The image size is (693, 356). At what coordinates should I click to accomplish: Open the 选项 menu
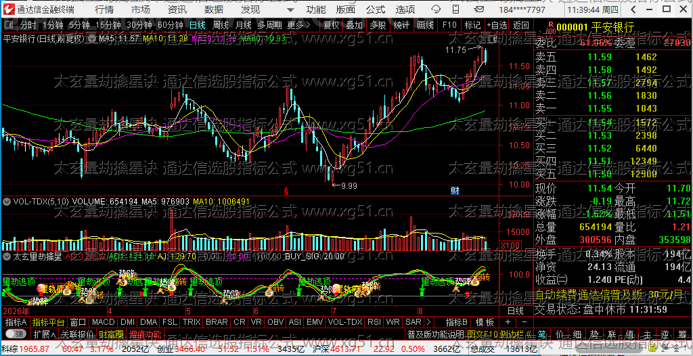click(405, 9)
